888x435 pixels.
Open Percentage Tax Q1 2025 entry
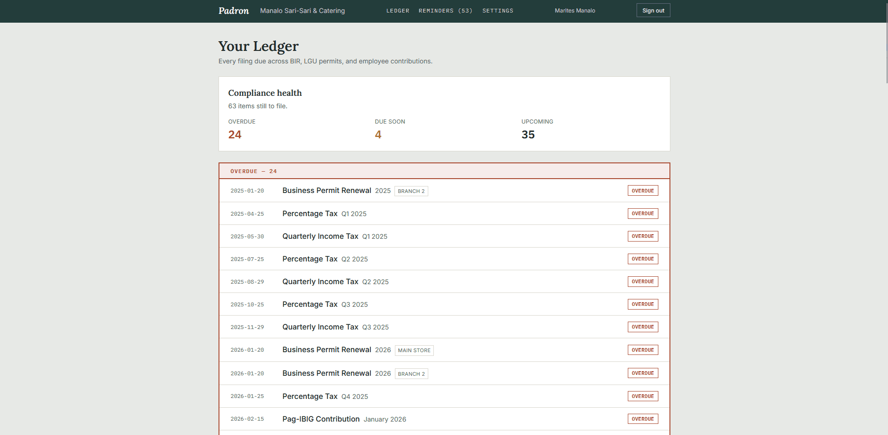click(444, 213)
